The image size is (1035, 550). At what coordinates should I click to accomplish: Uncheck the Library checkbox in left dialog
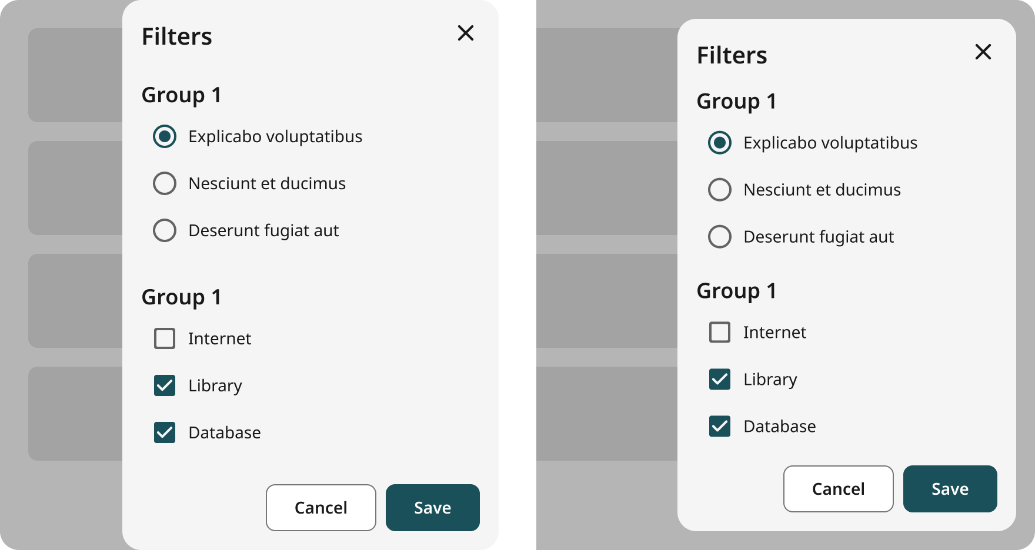pyautogui.click(x=165, y=385)
